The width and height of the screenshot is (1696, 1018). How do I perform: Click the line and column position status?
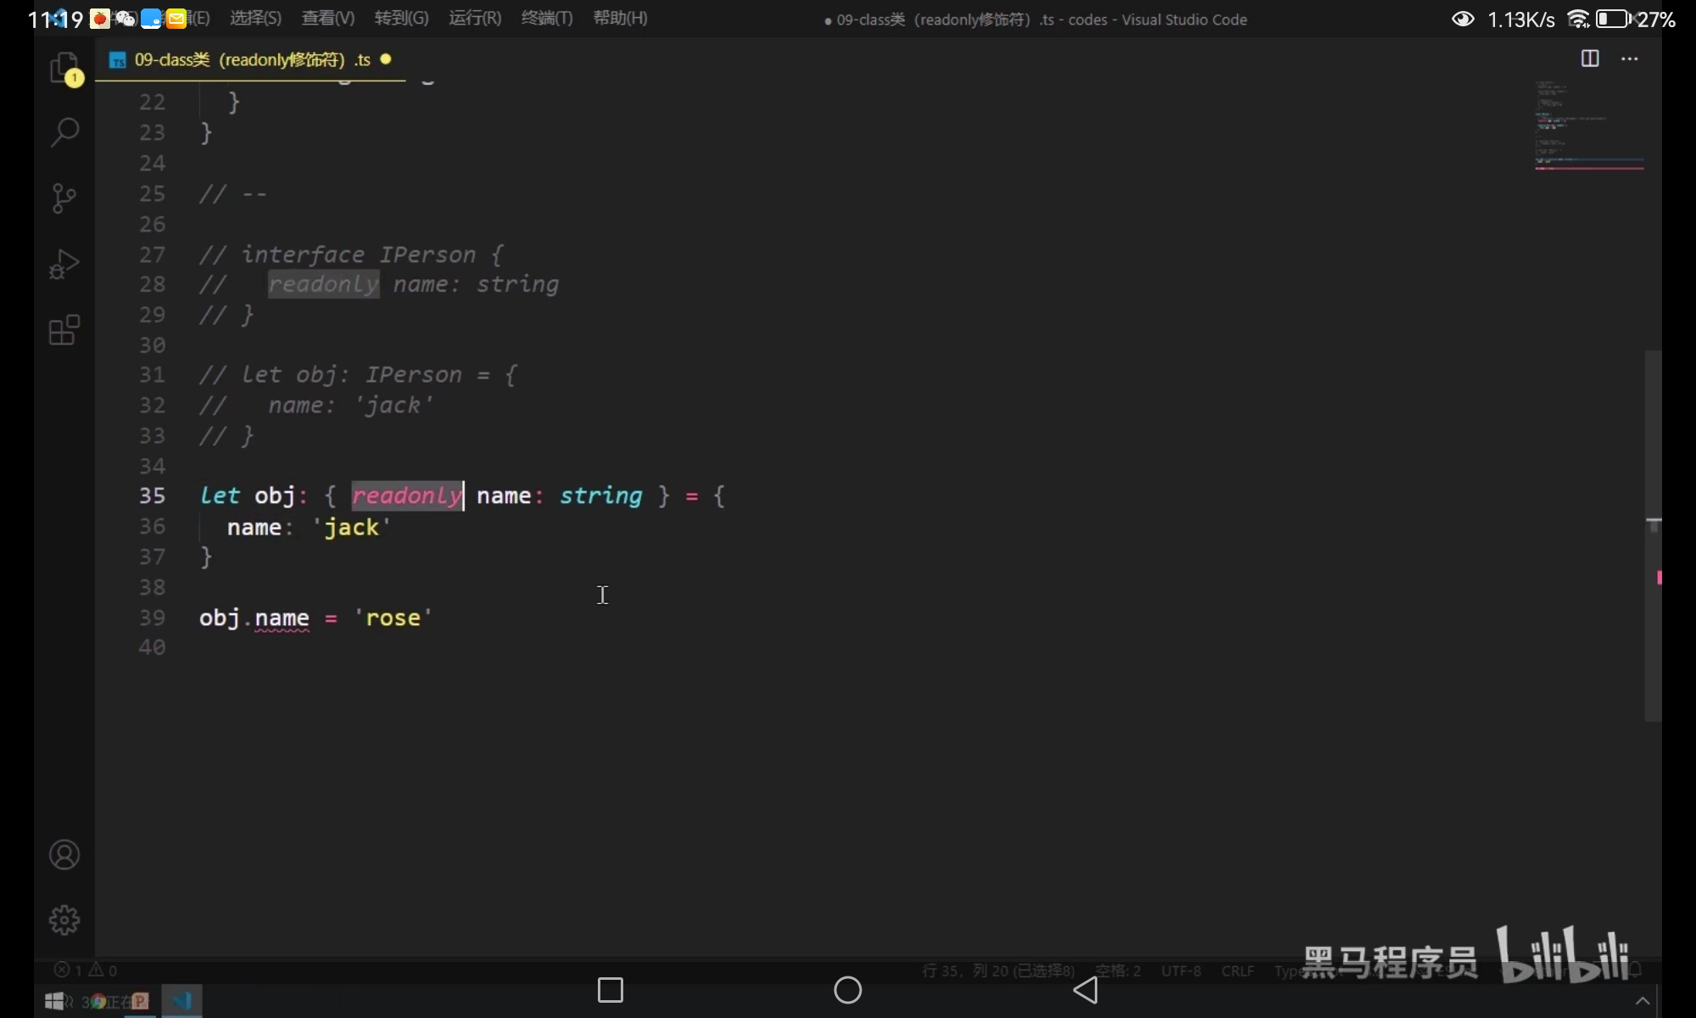(998, 970)
